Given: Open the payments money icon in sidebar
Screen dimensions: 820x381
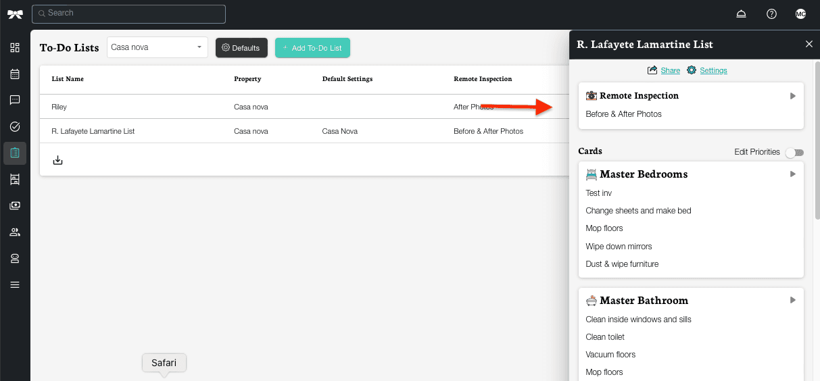Looking at the screenshot, I should tap(15, 206).
